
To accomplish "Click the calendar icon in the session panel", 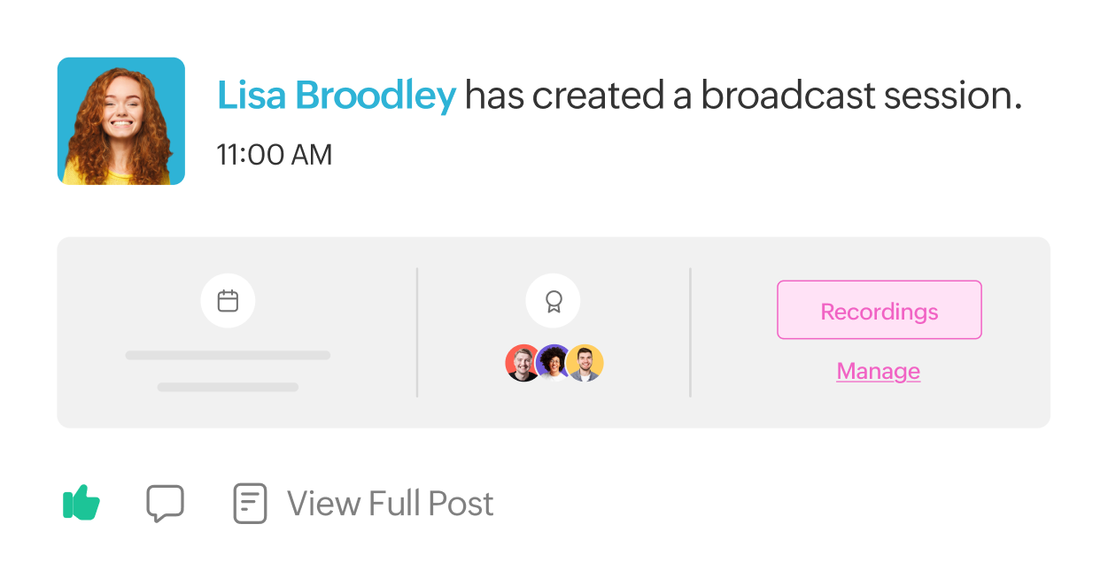I will pyautogui.click(x=228, y=301).
